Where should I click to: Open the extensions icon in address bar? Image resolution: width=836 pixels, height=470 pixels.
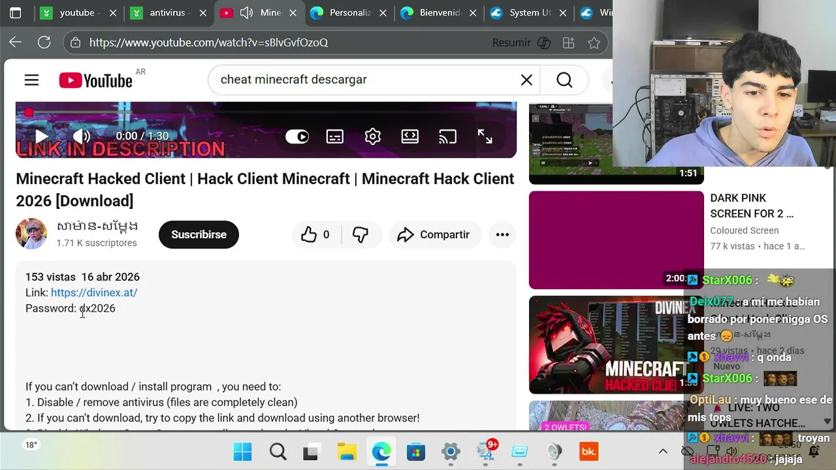(x=568, y=42)
